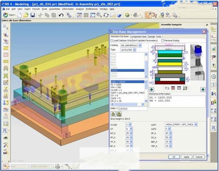Click the previous green arrow in Die Base dialog

click(x=151, y=89)
